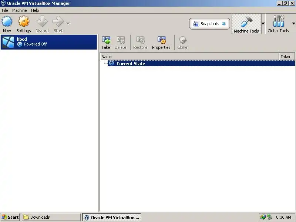
Task: Click the Restore snapshot icon
Action: pyautogui.click(x=141, y=40)
